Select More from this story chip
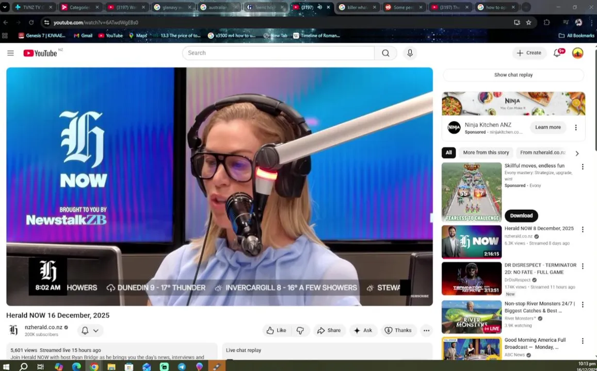This screenshot has width=597, height=371. click(486, 153)
